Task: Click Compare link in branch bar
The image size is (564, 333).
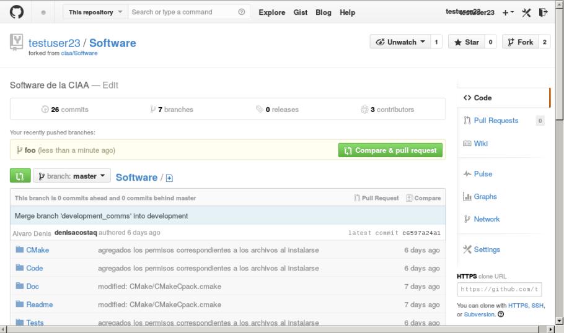Action: (423, 198)
